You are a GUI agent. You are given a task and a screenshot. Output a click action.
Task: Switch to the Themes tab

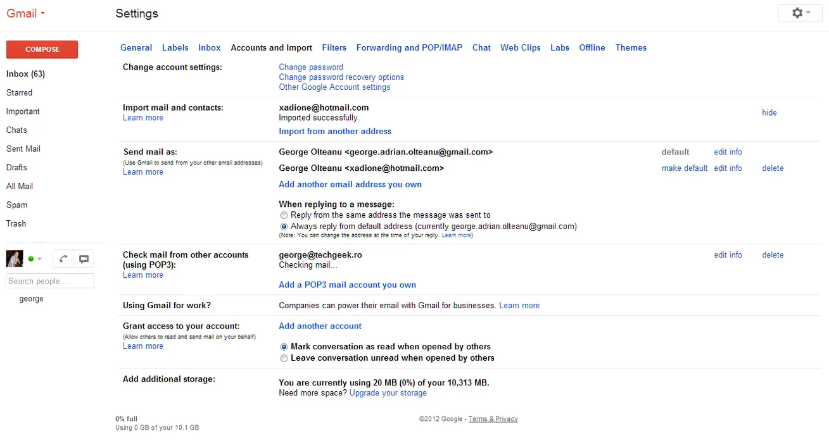(x=631, y=47)
